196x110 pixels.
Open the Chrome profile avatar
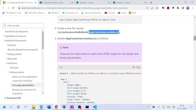tap(188, 8)
